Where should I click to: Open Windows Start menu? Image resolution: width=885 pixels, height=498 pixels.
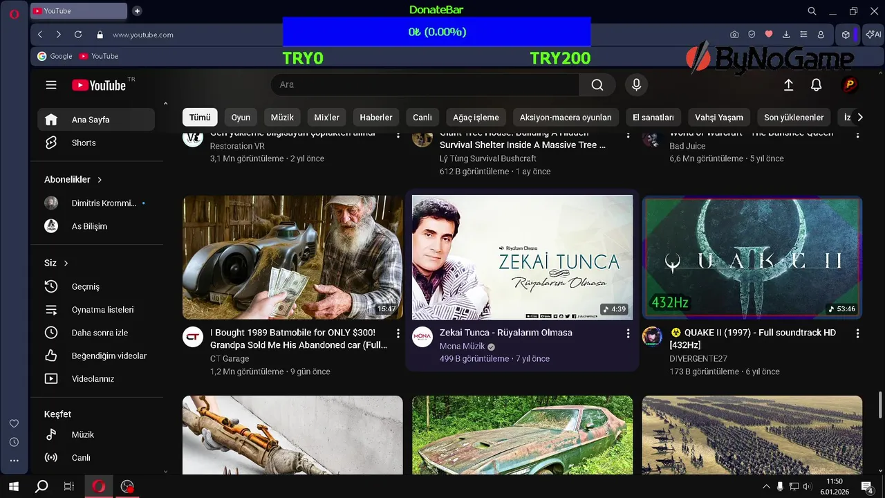(x=14, y=487)
